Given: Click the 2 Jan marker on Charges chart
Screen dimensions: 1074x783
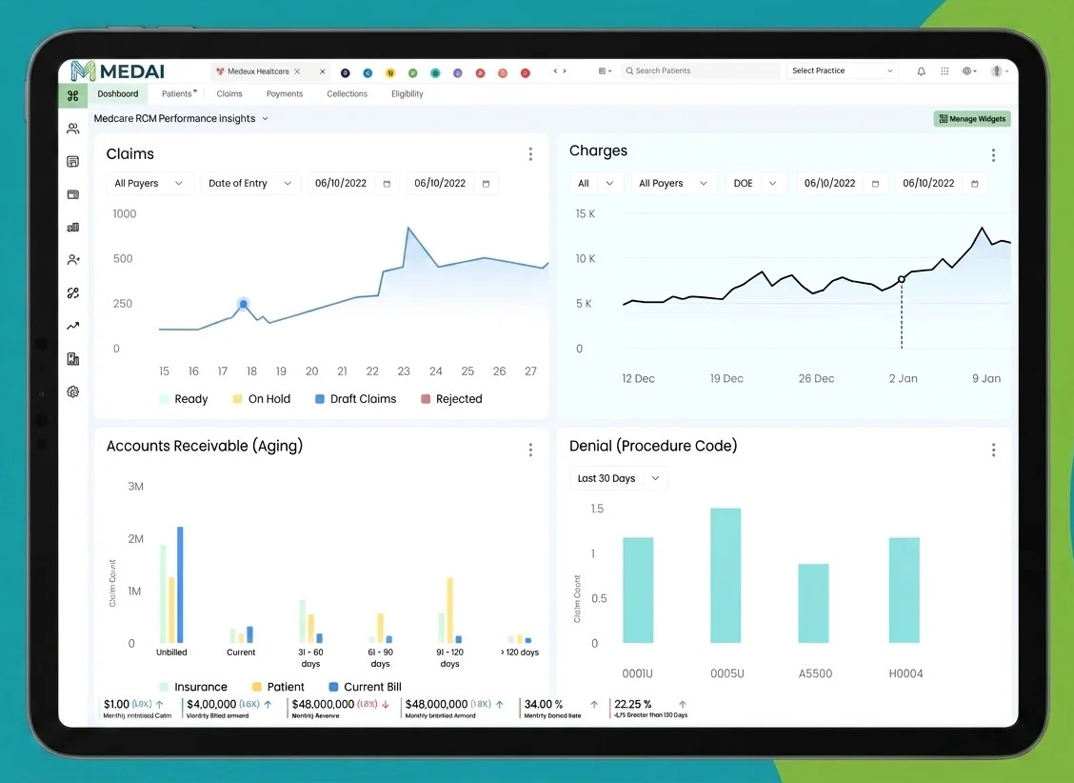Looking at the screenshot, I should [902, 279].
